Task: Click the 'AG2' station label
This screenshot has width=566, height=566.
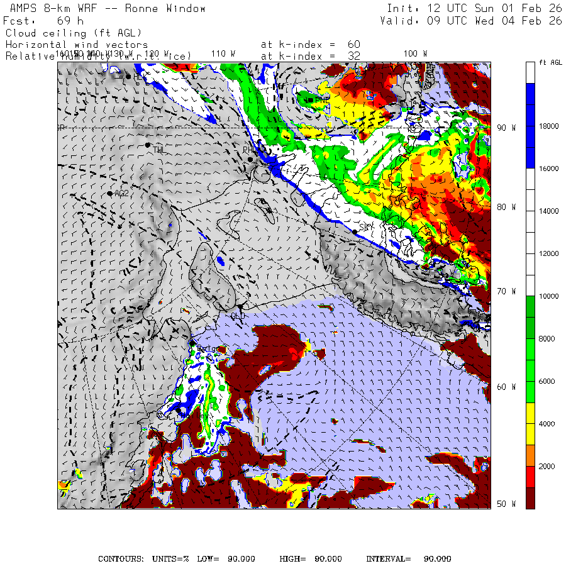Action: pyautogui.click(x=121, y=194)
